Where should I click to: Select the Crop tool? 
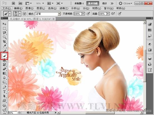(x=4, y=42)
